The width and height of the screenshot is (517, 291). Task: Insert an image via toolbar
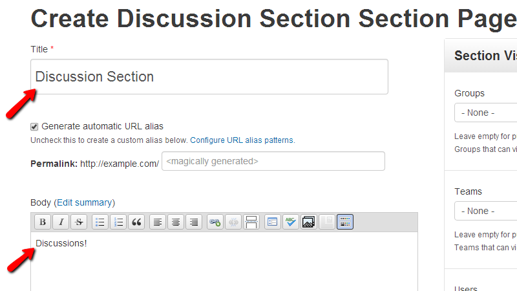coord(309,222)
